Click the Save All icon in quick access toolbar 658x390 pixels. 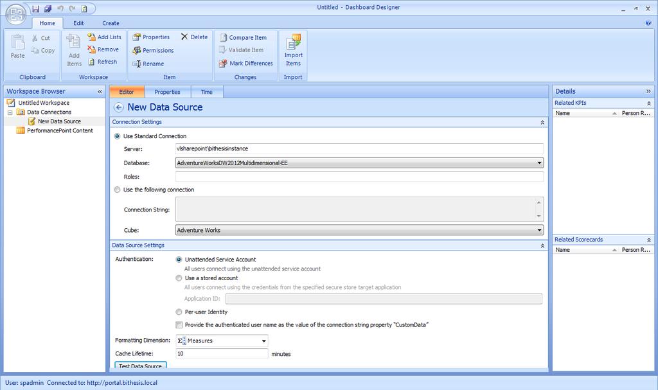click(48, 8)
